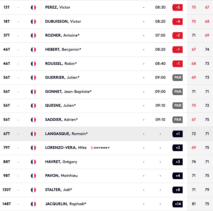This screenshot has height=211, width=213.
Task: Click the grey PAR badge for Gonnet
Action: click(177, 92)
